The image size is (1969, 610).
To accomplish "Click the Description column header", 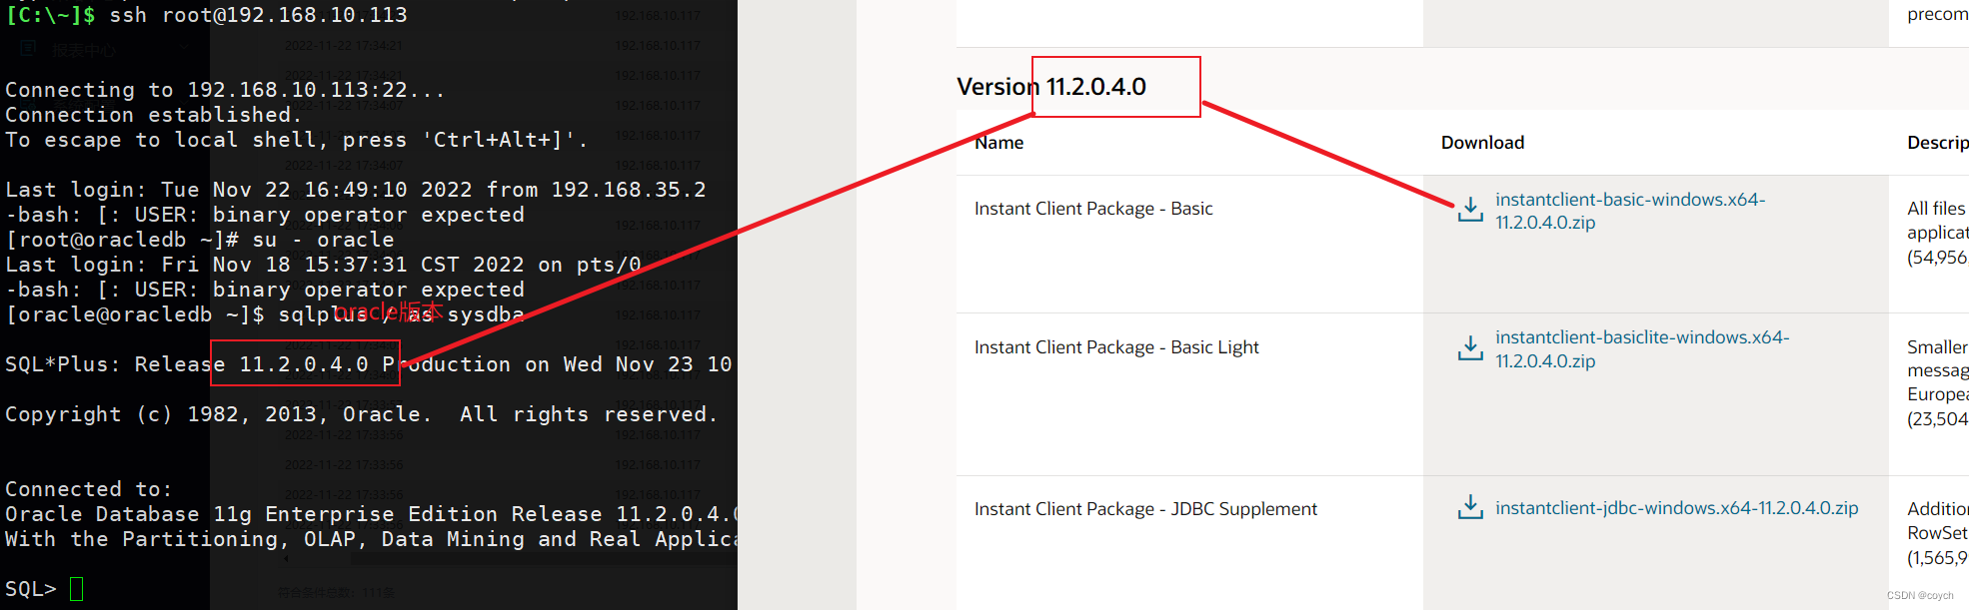I will [1937, 142].
